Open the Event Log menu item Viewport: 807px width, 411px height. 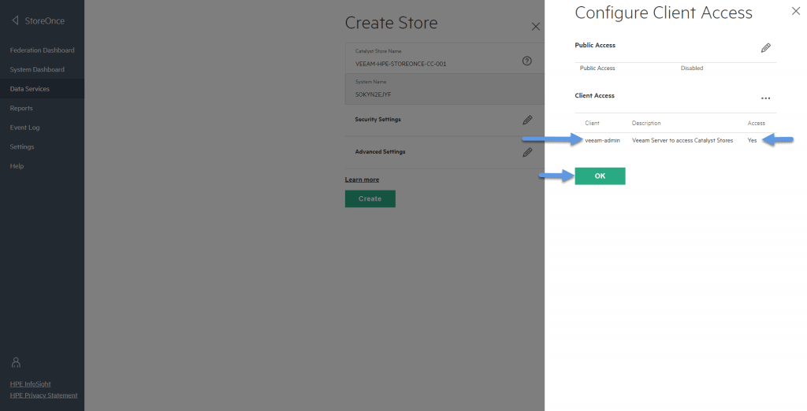[24, 128]
